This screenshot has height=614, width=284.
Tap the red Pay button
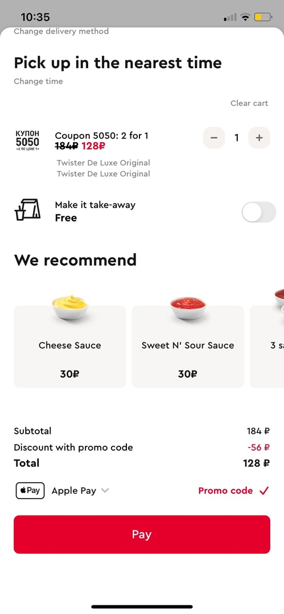142,534
